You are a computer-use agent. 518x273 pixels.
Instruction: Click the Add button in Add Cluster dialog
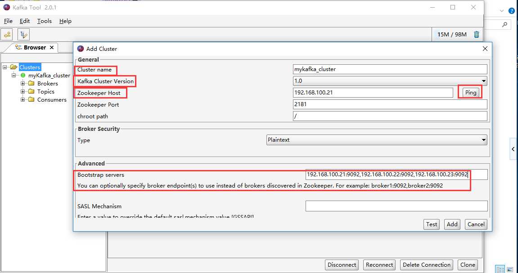click(x=452, y=224)
